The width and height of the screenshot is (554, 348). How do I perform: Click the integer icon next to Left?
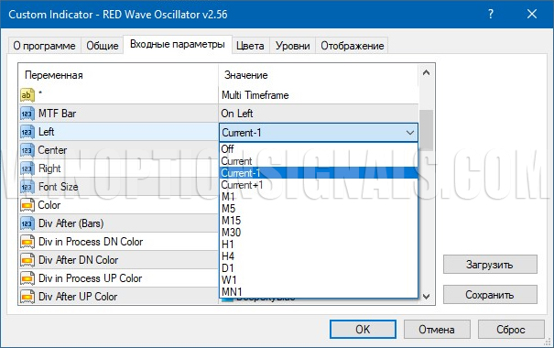click(x=27, y=132)
